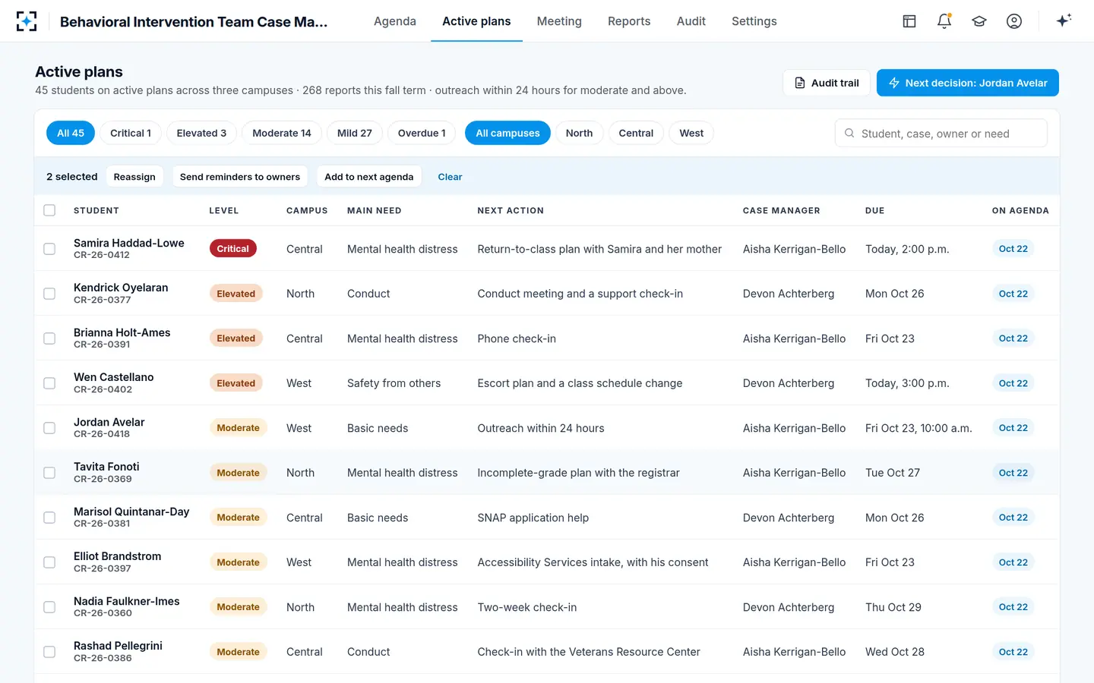
Task: Open Nadia Faulkner-Imes's student name
Action: pyautogui.click(x=127, y=601)
